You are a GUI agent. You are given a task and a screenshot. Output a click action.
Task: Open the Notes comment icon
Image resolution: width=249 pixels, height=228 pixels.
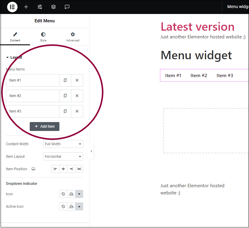click(67, 7)
